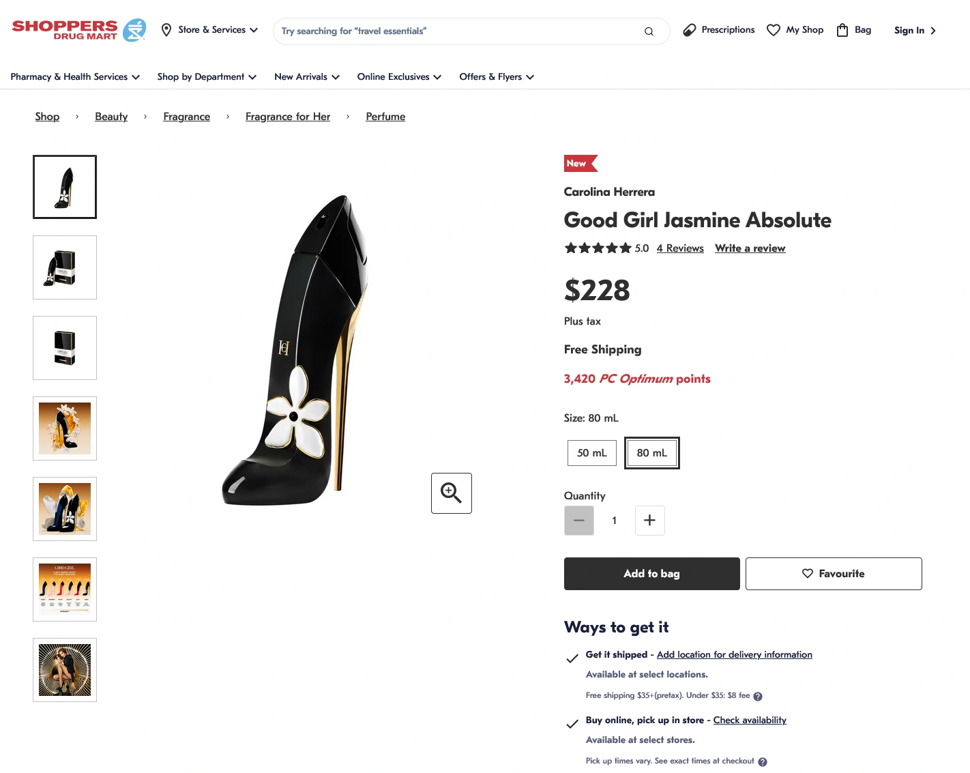Open My Shop heart icon
Viewport: 970px width, 773px height.
point(774,30)
